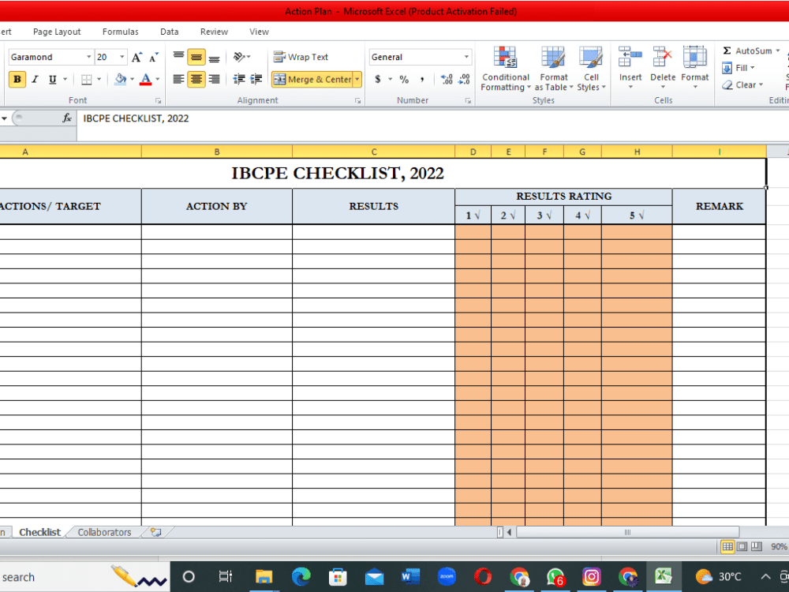Click Increase Indent icon
789x592 pixels.
click(256, 79)
